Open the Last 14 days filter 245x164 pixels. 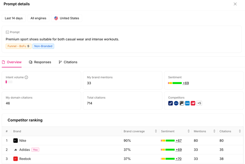[14, 18]
